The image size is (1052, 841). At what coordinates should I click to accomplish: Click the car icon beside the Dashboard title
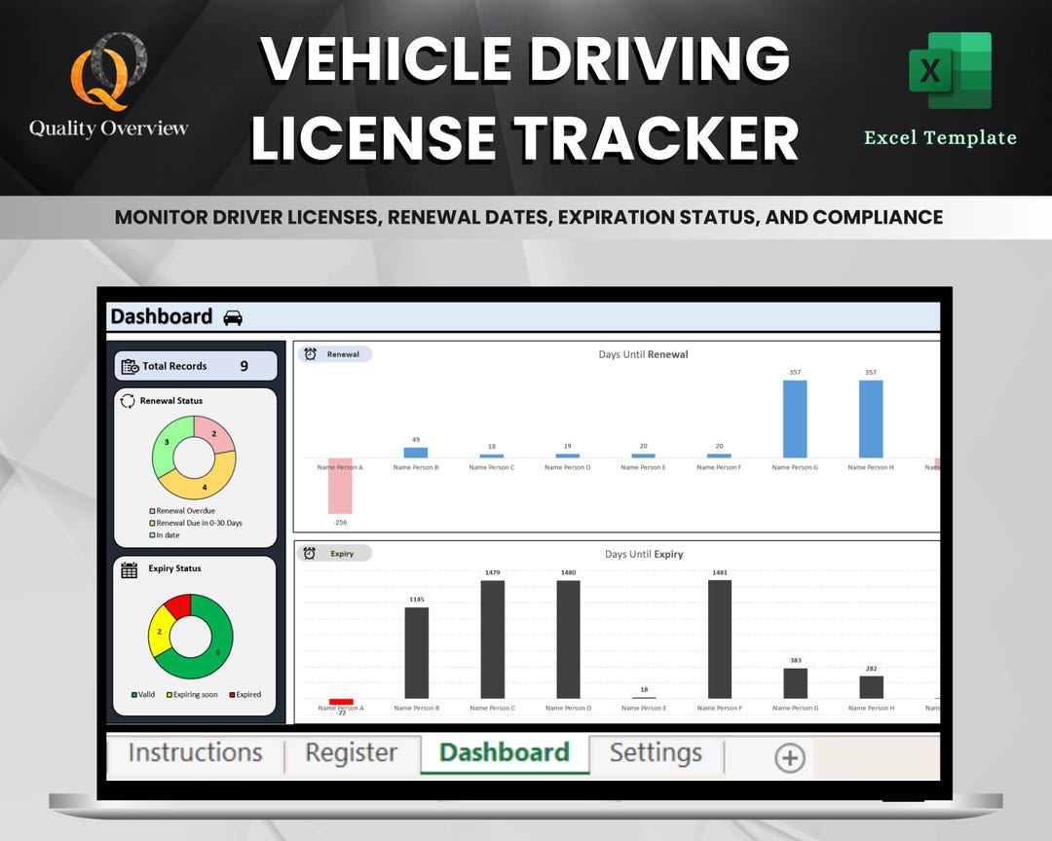[x=231, y=316]
